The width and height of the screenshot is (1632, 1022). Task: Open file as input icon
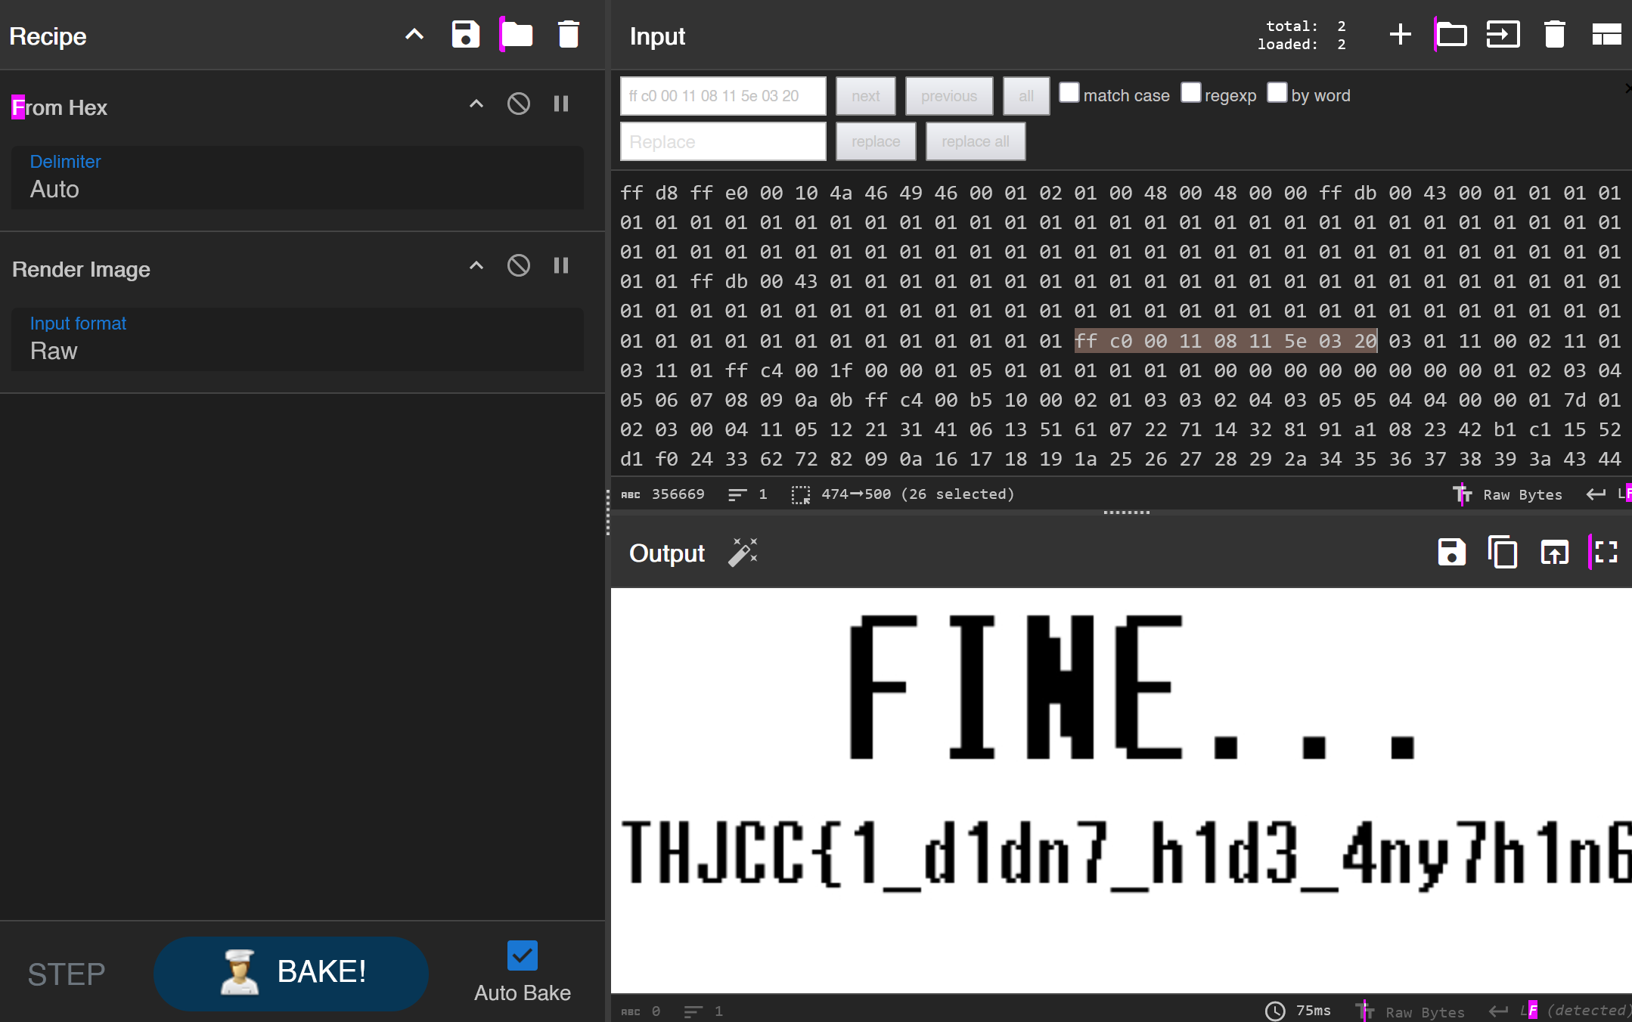coord(1503,35)
